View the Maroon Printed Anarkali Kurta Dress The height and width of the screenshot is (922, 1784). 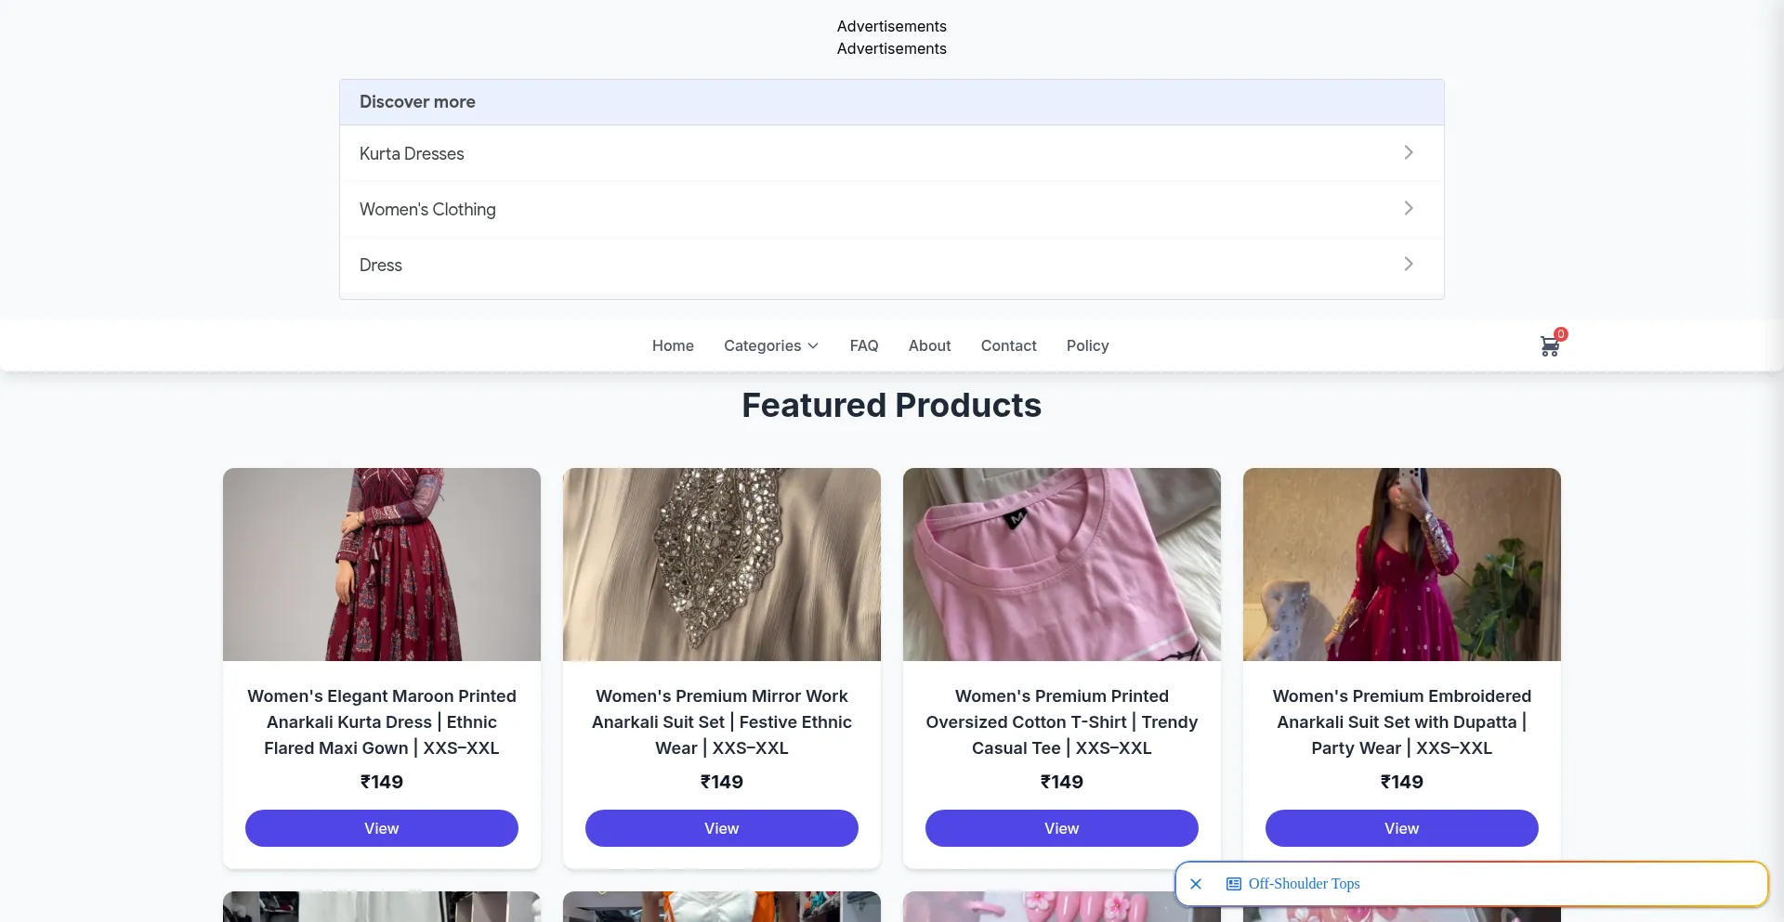click(382, 828)
